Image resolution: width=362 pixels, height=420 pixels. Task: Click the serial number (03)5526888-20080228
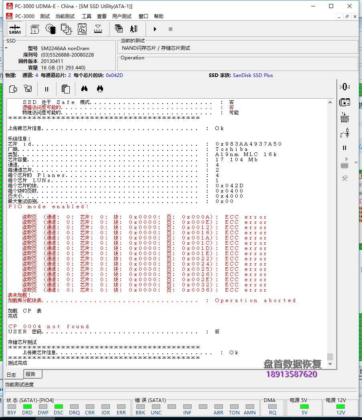pos(67,55)
